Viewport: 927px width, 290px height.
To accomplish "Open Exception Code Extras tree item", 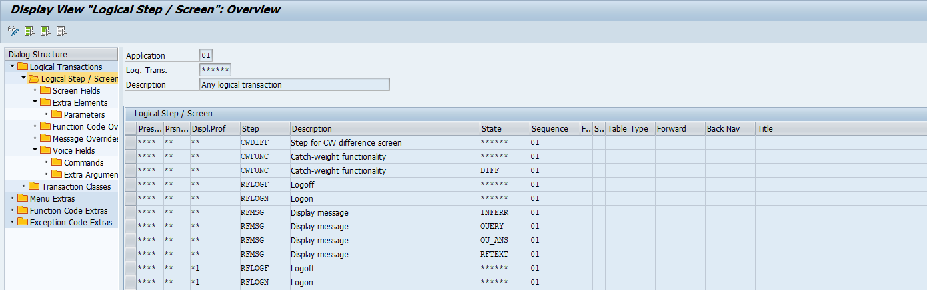I will pyautogui.click(x=71, y=222).
